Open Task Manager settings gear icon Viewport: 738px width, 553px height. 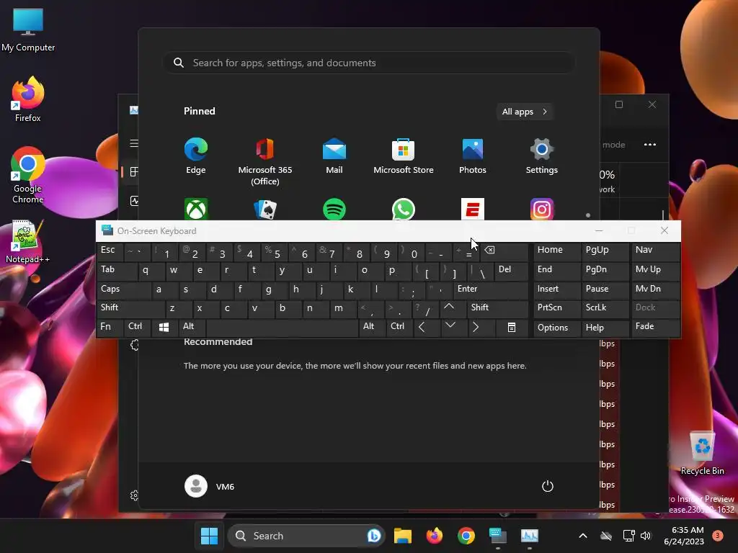pos(134,495)
